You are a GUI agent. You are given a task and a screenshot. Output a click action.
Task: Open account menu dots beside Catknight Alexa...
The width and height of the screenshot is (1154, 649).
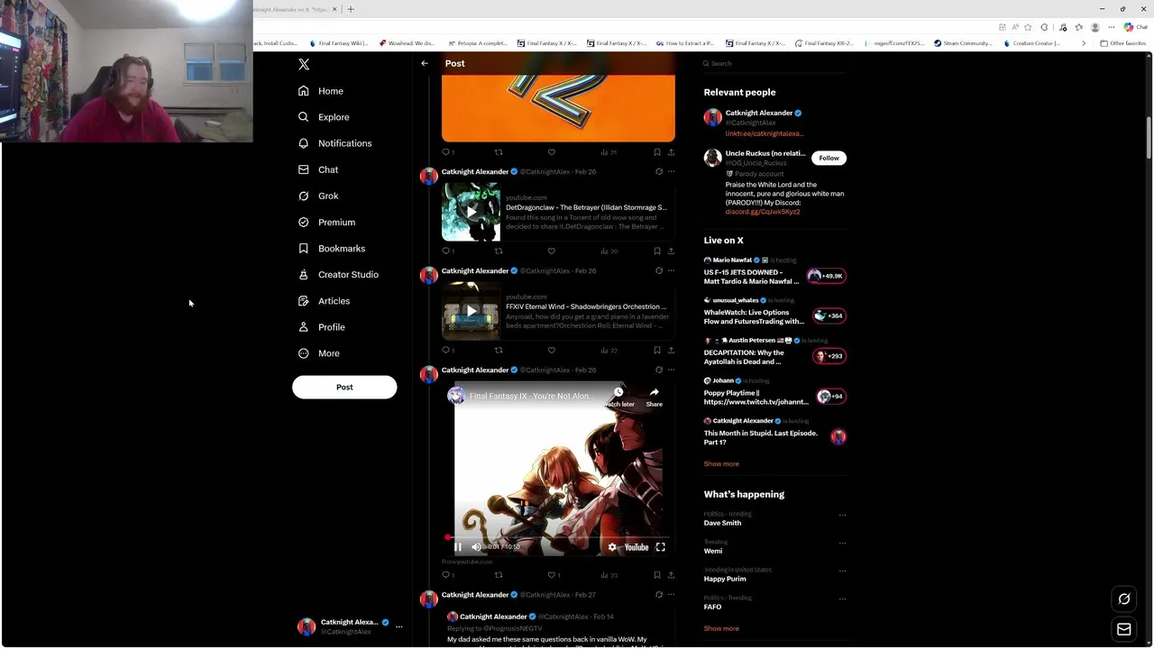coord(398,626)
